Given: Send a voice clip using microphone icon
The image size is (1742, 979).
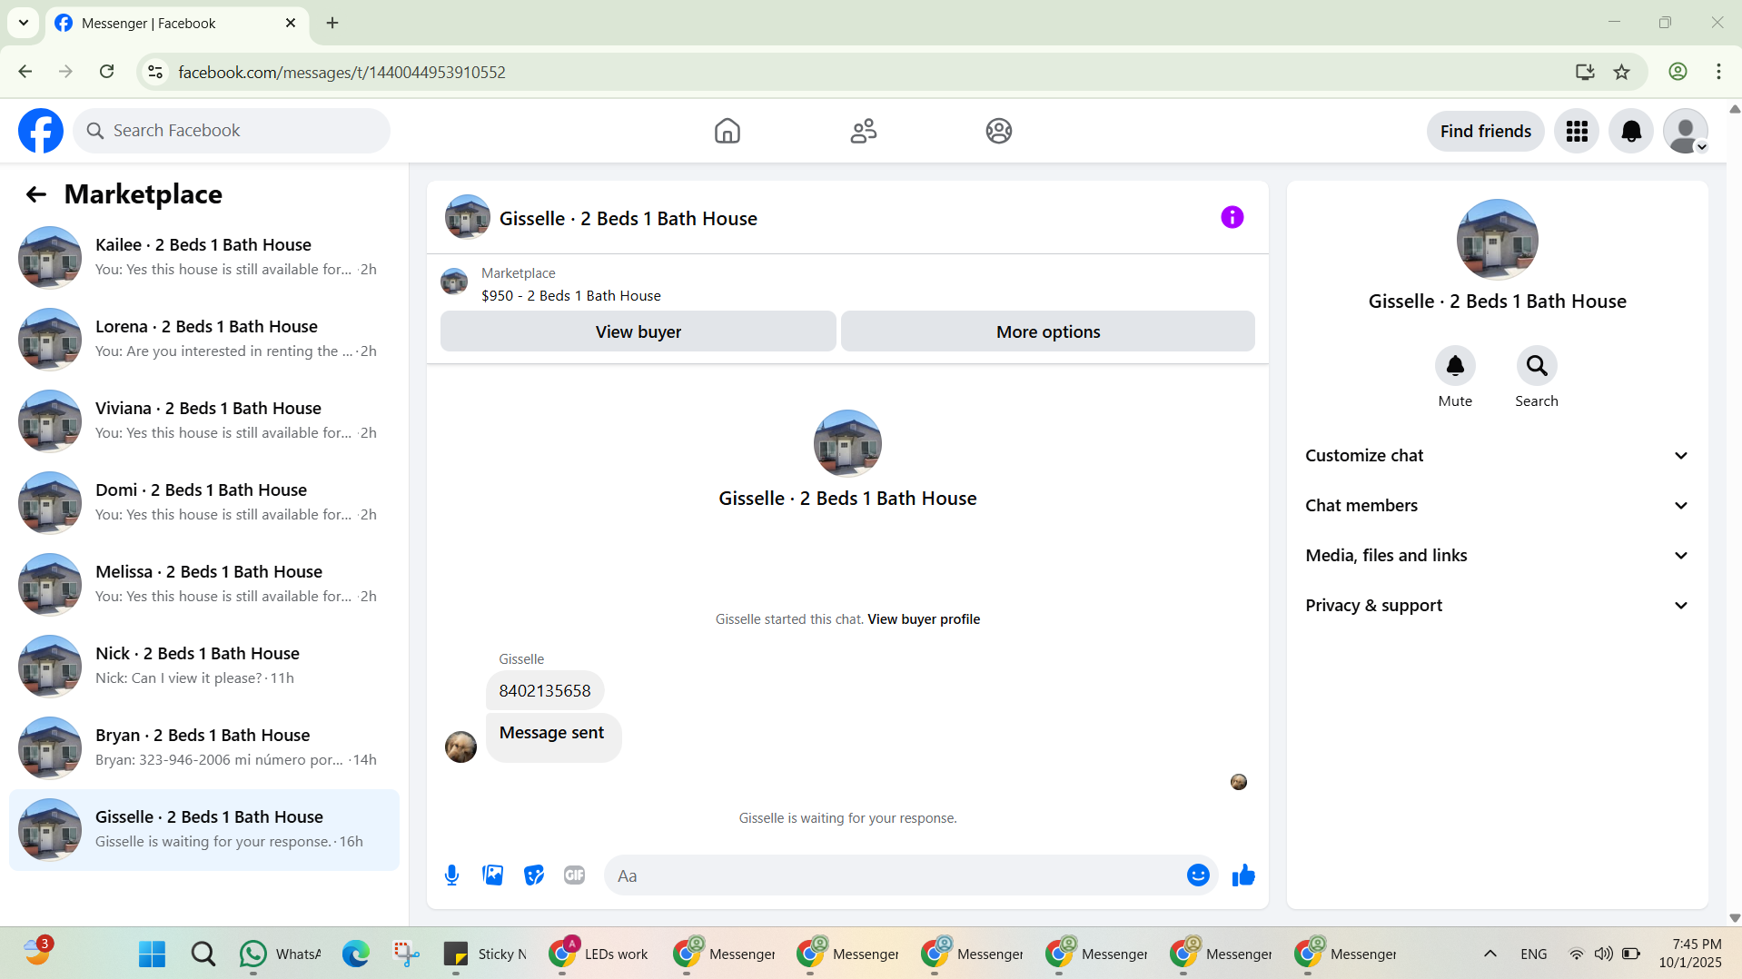Looking at the screenshot, I should click(x=451, y=875).
